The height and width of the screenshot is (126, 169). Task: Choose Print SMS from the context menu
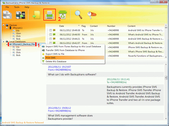click(51, 58)
